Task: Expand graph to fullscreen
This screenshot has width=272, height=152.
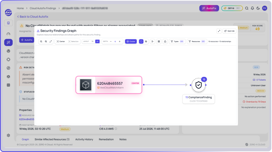Action: (219, 31)
